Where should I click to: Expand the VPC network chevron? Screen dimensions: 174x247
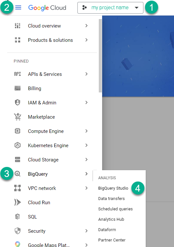click(x=87, y=188)
